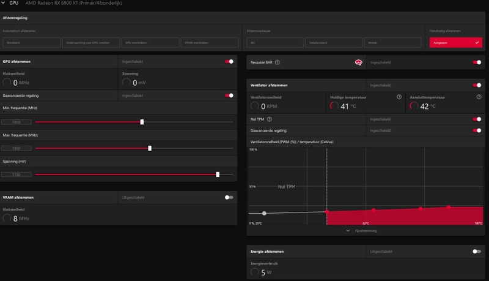
Task: Select the GPU overklokken preset
Action: pyautogui.click(x=150, y=42)
